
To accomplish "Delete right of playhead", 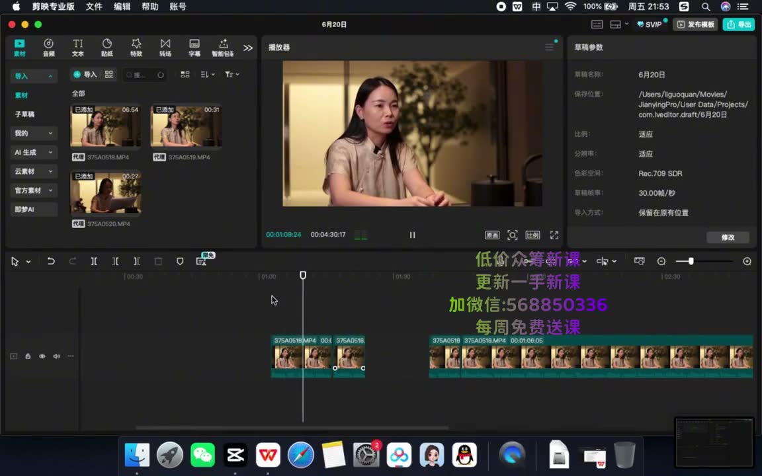I will [x=136, y=261].
